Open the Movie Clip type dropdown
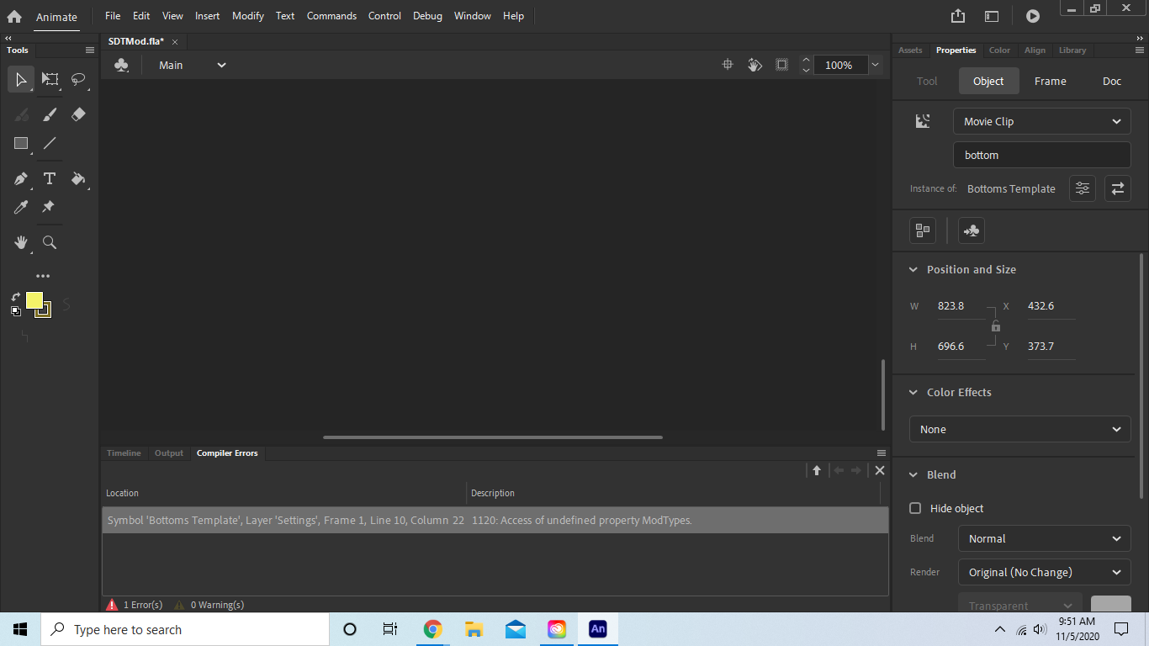 click(x=1041, y=121)
